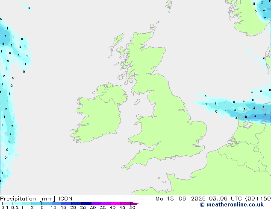Click the '15' legend scale label
This screenshot has width=271, height=209.
pyautogui.click(x=63, y=207)
